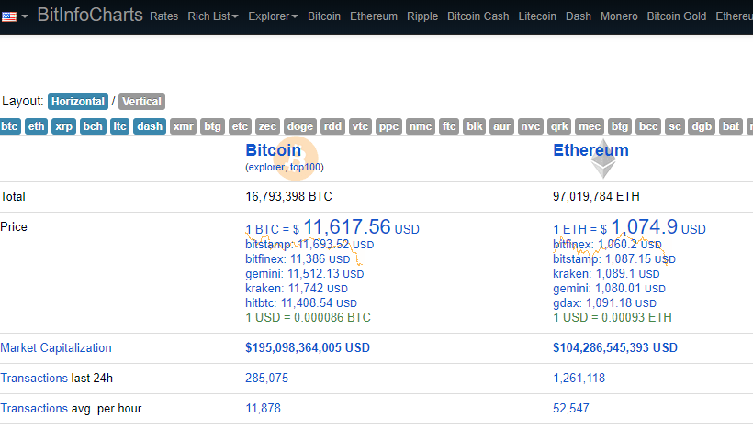Open Litecoin in the top navigation
The width and height of the screenshot is (753, 428).
coord(537,16)
